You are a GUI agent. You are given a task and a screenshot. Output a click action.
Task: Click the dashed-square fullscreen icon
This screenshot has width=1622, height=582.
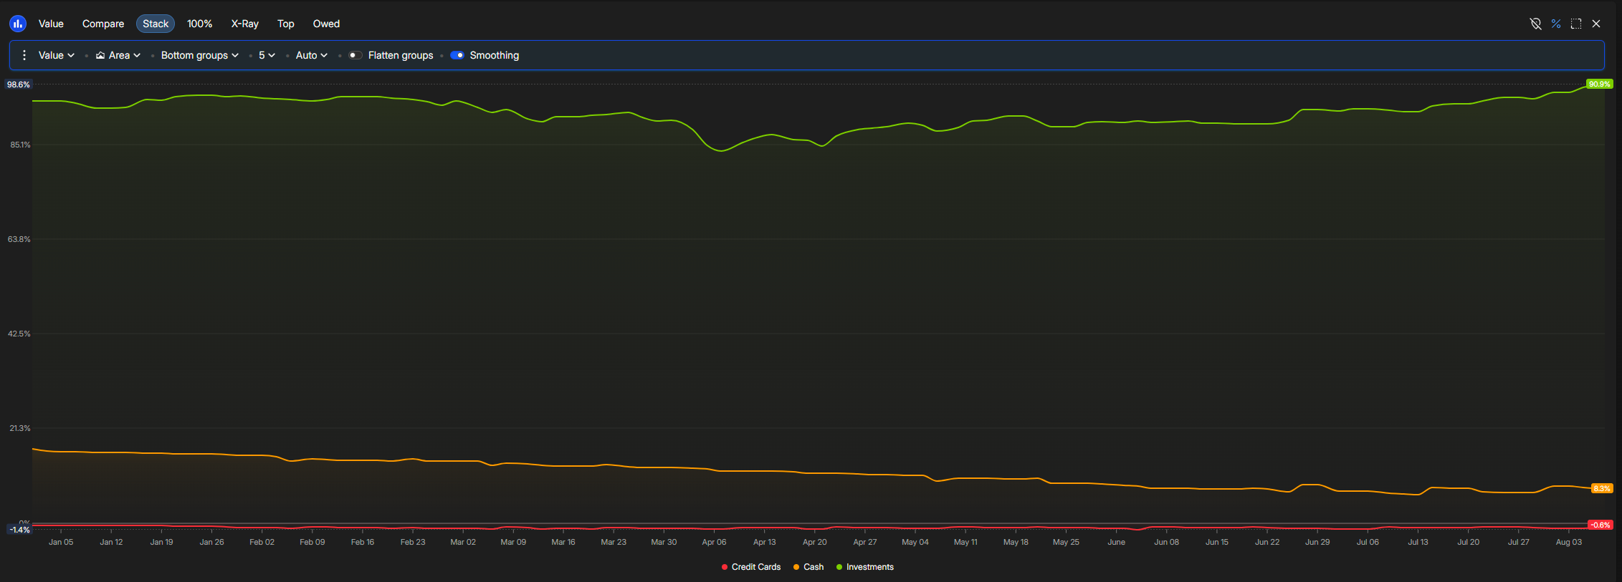[x=1576, y=24]
